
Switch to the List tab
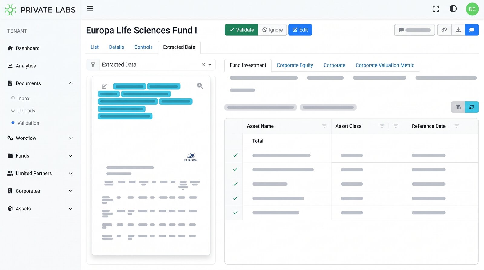coord(95,47)
